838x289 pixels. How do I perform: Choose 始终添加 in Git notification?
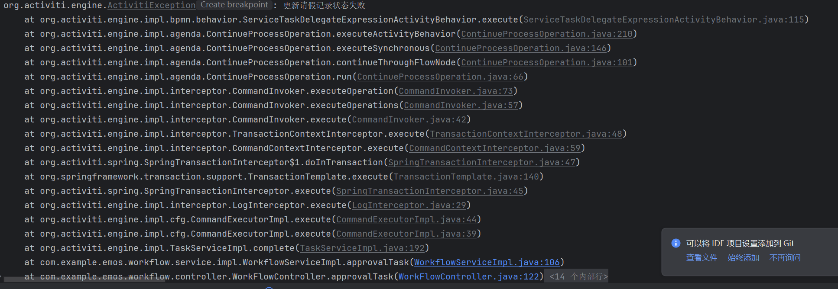(743, 258)
